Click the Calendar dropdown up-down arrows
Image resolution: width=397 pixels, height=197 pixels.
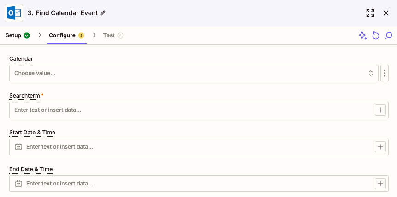tap(370, 73)
